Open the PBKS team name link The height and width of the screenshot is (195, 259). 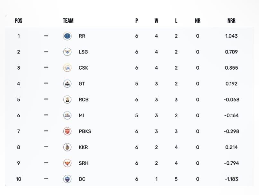pos(85,132)
